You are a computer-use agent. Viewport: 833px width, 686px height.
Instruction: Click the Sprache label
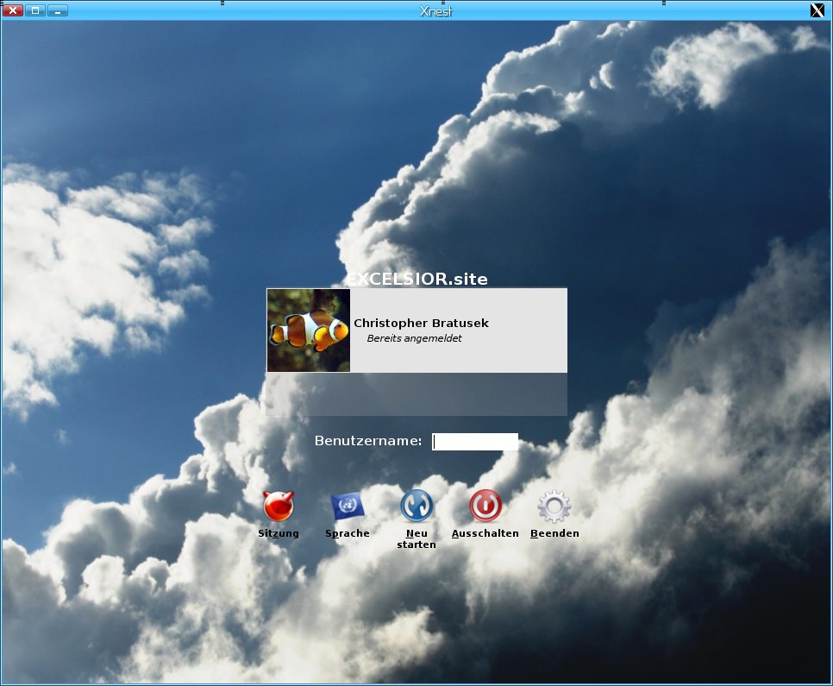[348, 533]
